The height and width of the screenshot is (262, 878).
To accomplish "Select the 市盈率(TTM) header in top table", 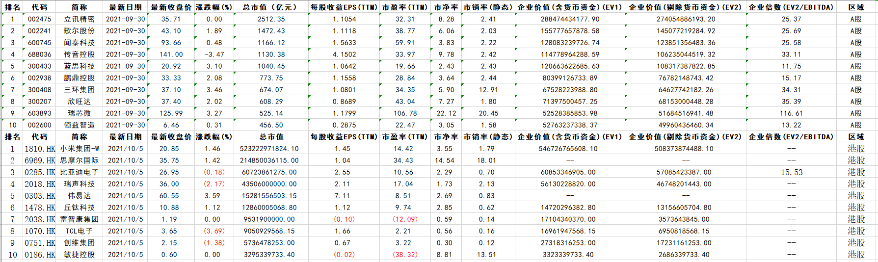I will pyautogui.click(x=405, y=7).
